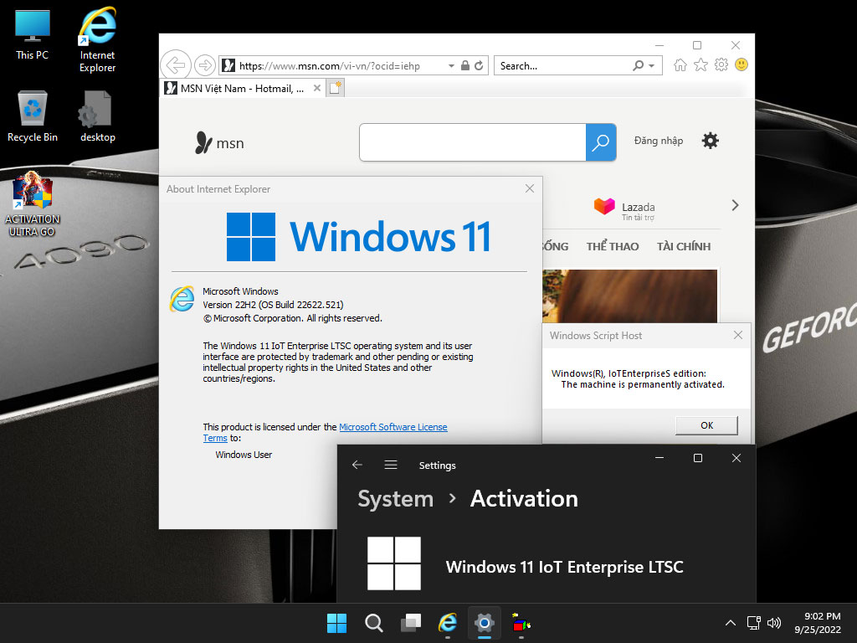
Task: Click Đăng nhập sign-in link
Action: tap(659, 141)
